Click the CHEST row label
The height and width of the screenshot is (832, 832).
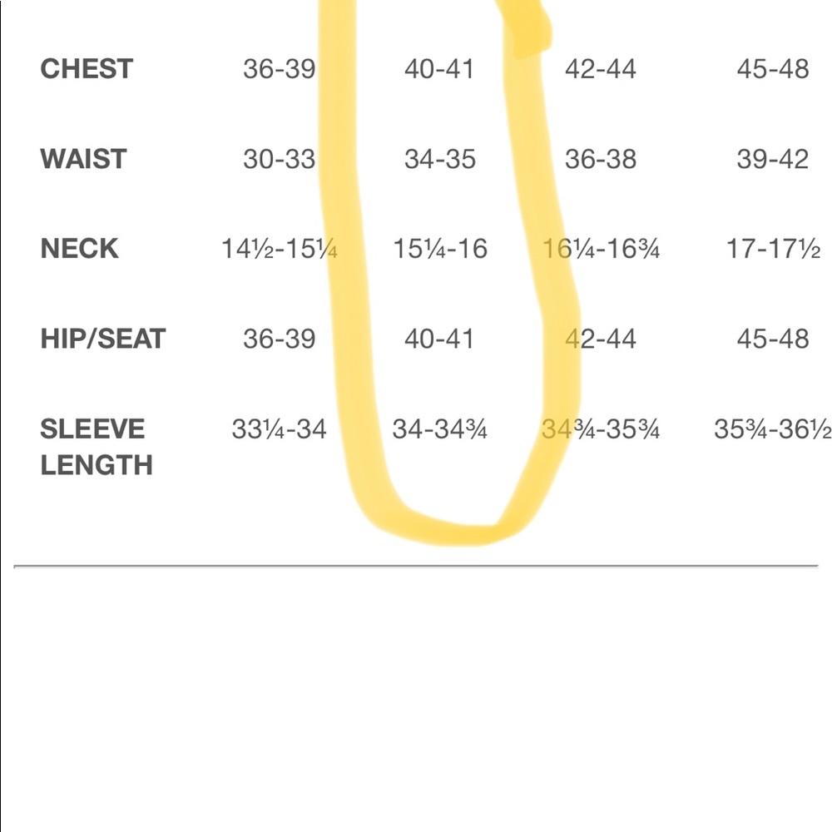click(87, 69)
